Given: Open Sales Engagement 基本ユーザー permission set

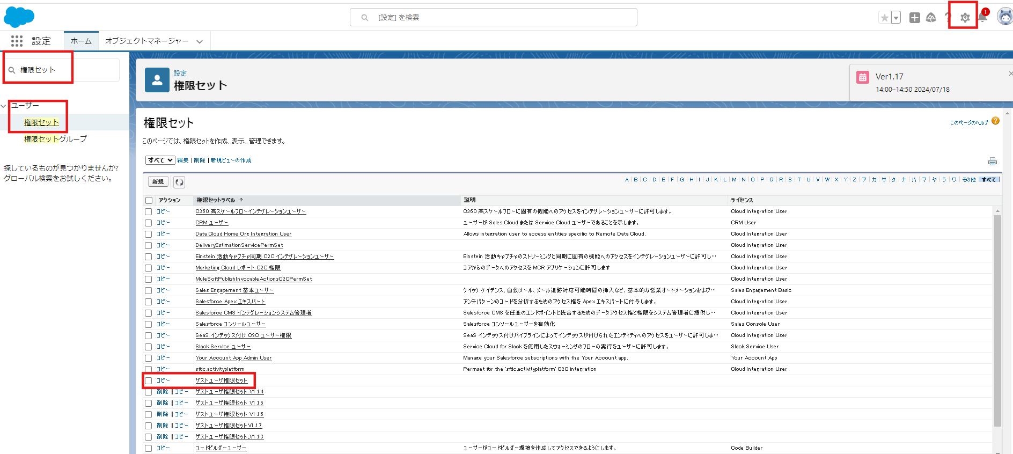Looking at the screenshot, I should [234, 290].
